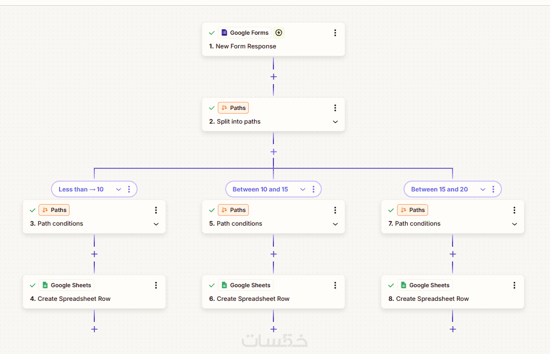Screen dimensions: 550x354
Task: Click Paths icon on step 5 card
Action: click(x=224, y=210)
